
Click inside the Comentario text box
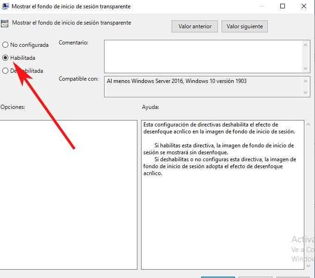(203, 57)
